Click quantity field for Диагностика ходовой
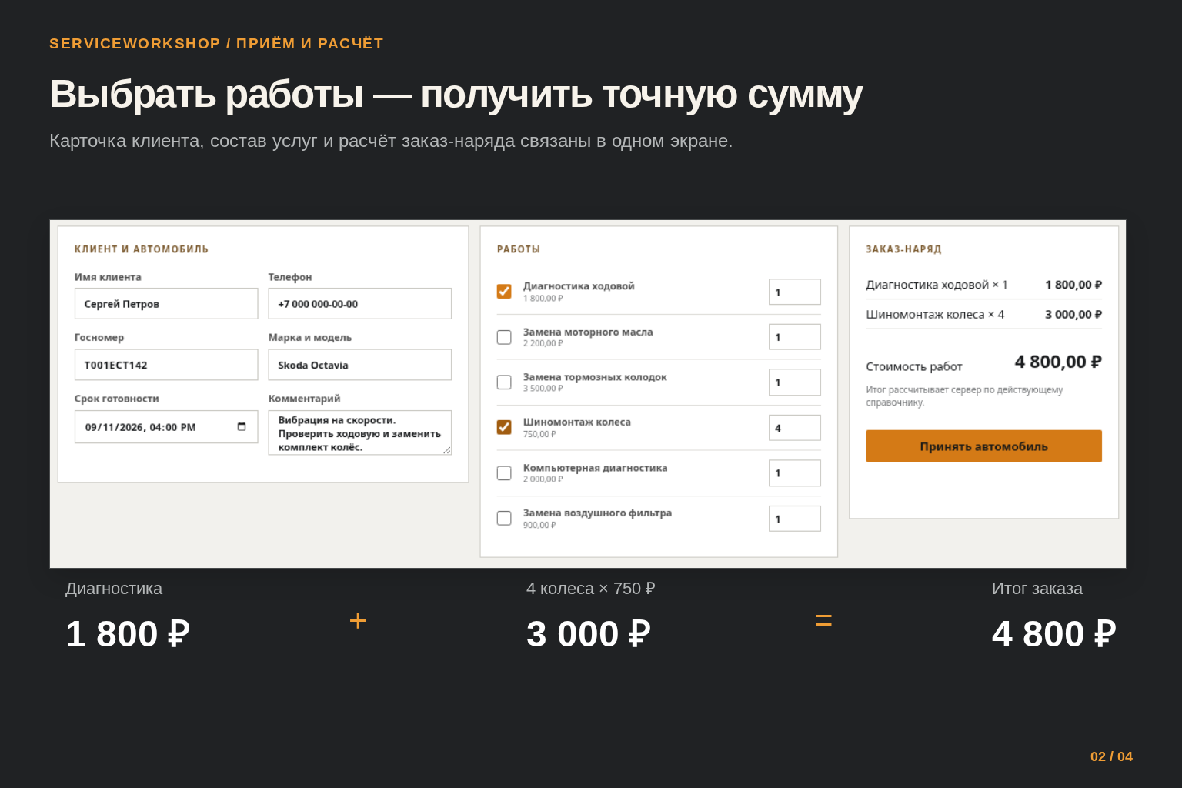Viewport: 1182px width, 788px height. 795,292
